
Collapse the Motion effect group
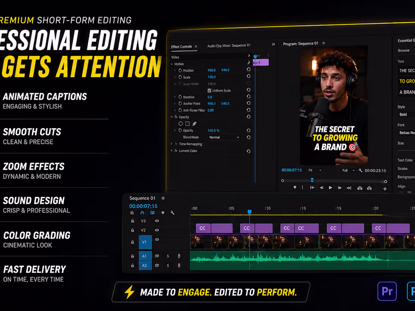click(x=172, y=64)
